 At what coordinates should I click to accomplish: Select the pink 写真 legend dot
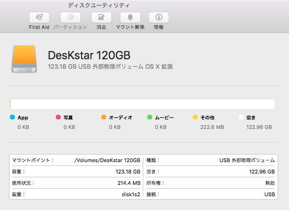click(58, 117)
